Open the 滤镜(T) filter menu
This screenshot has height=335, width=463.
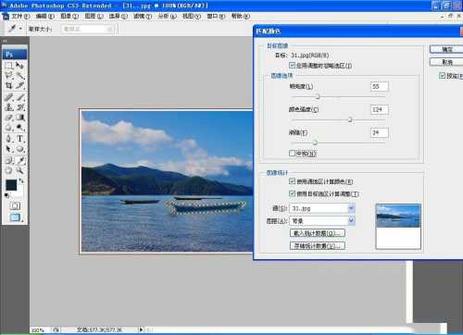(x=143, y=16)
